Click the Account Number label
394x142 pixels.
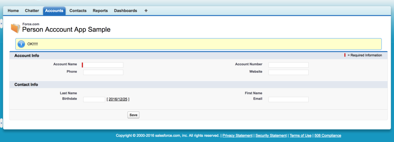[249, 64]
